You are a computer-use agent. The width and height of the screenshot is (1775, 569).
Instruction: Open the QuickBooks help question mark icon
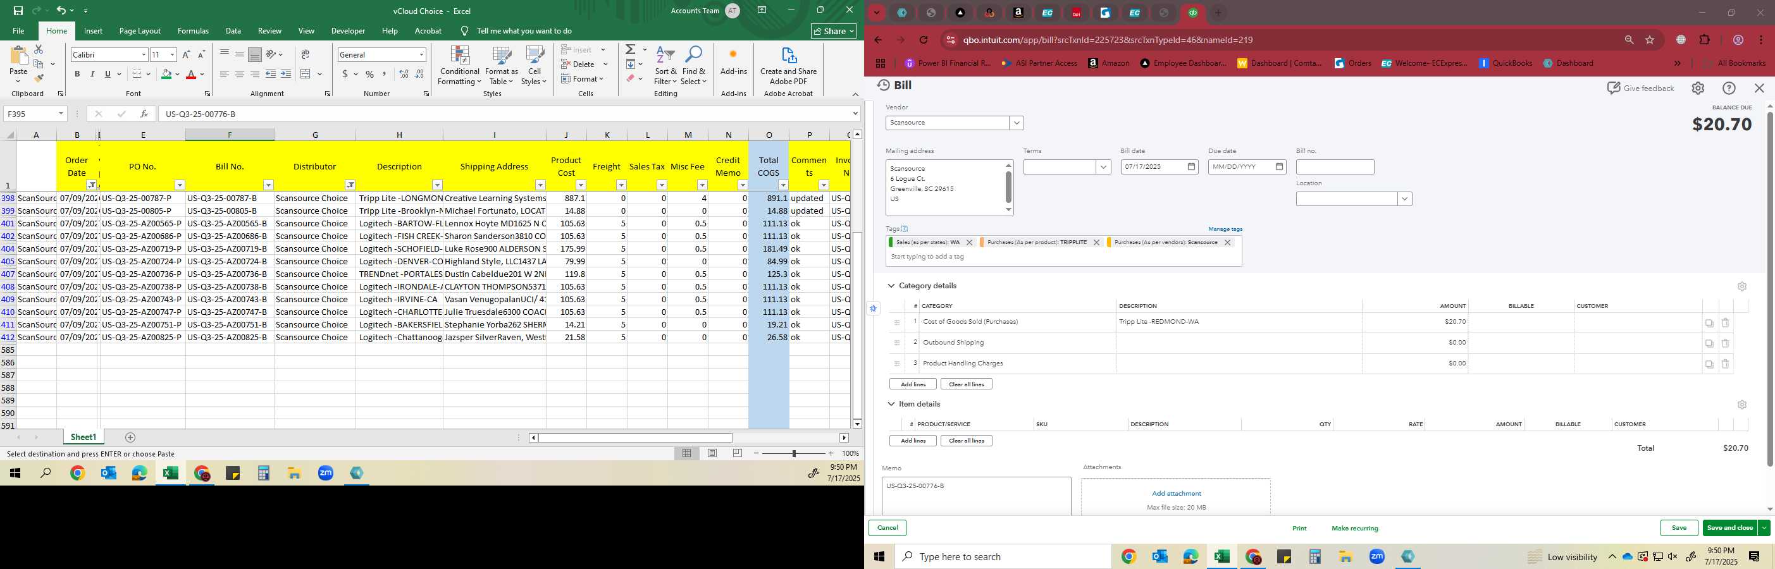1729,88
